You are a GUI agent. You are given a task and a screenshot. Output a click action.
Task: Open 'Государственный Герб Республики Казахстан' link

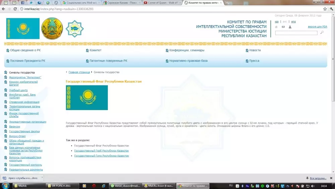click(101, 151)
